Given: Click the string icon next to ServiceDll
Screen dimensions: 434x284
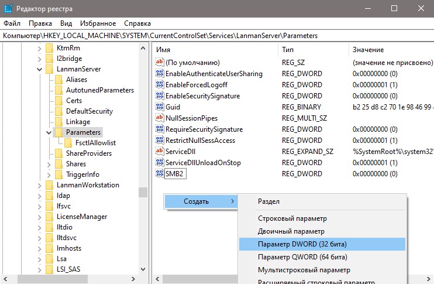Looking at the screenshot, I should point(160,151).
